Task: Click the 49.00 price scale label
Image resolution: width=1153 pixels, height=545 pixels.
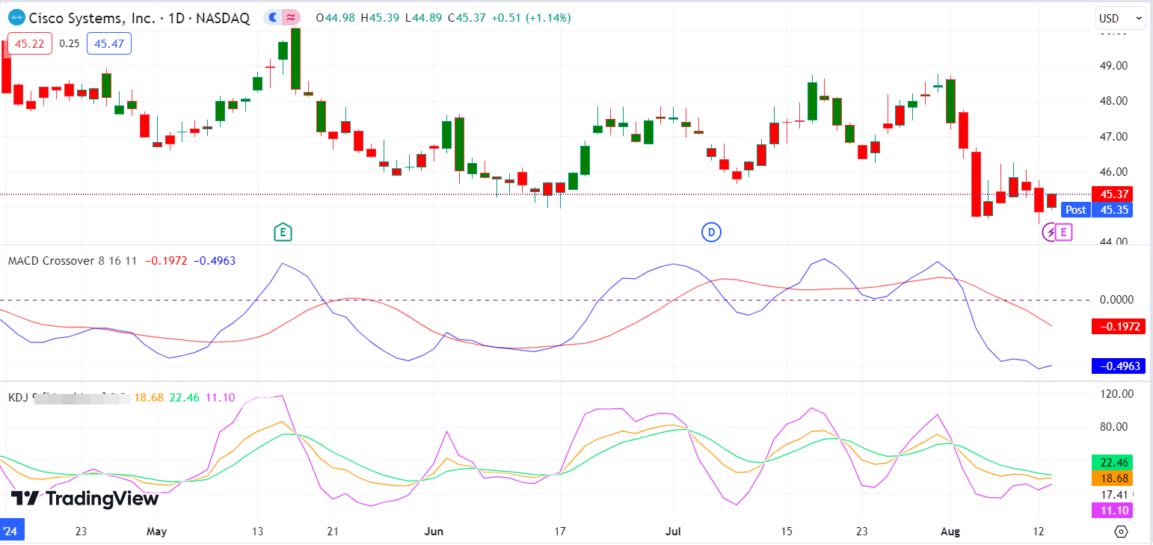Action: [1112, 66]
